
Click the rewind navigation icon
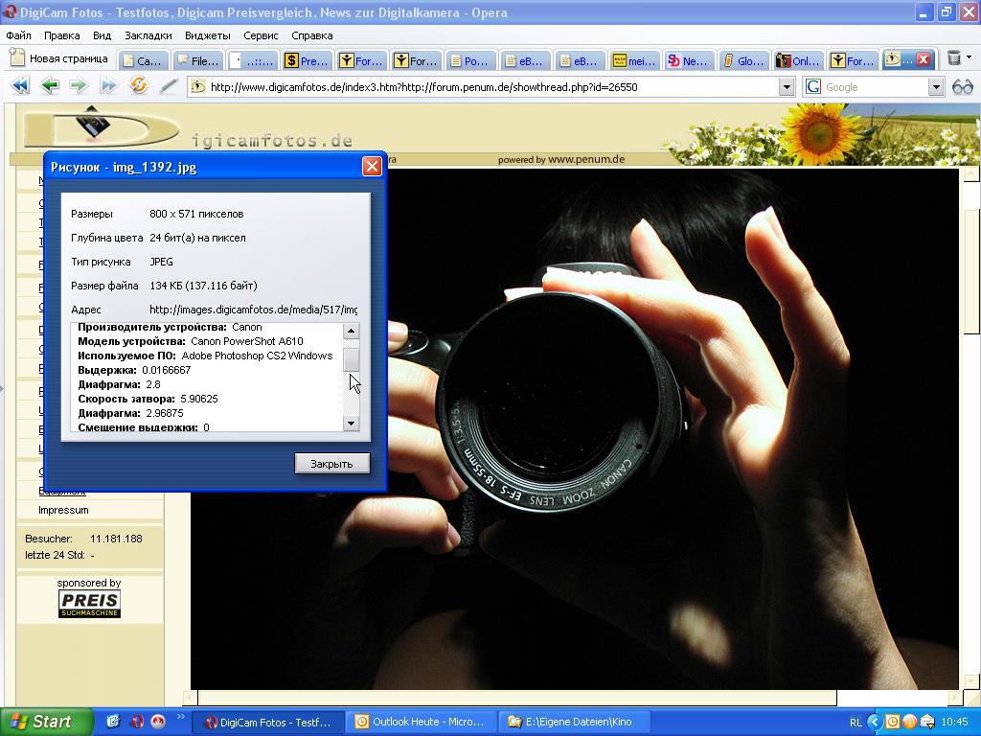point(19,86)
